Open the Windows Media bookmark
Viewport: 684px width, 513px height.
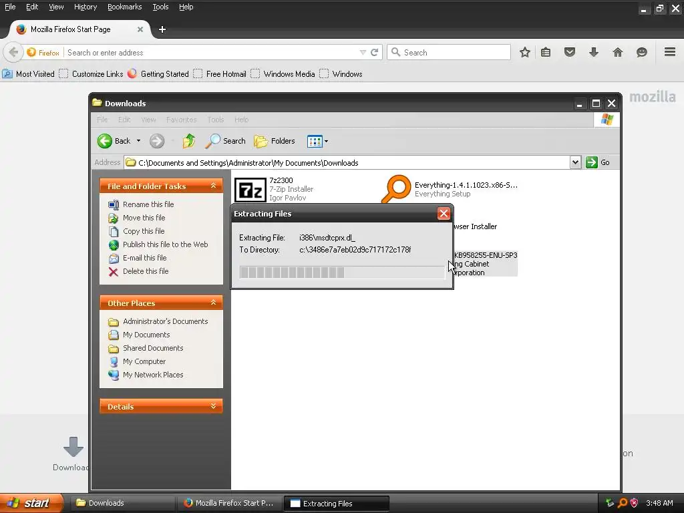click(283, 73)
